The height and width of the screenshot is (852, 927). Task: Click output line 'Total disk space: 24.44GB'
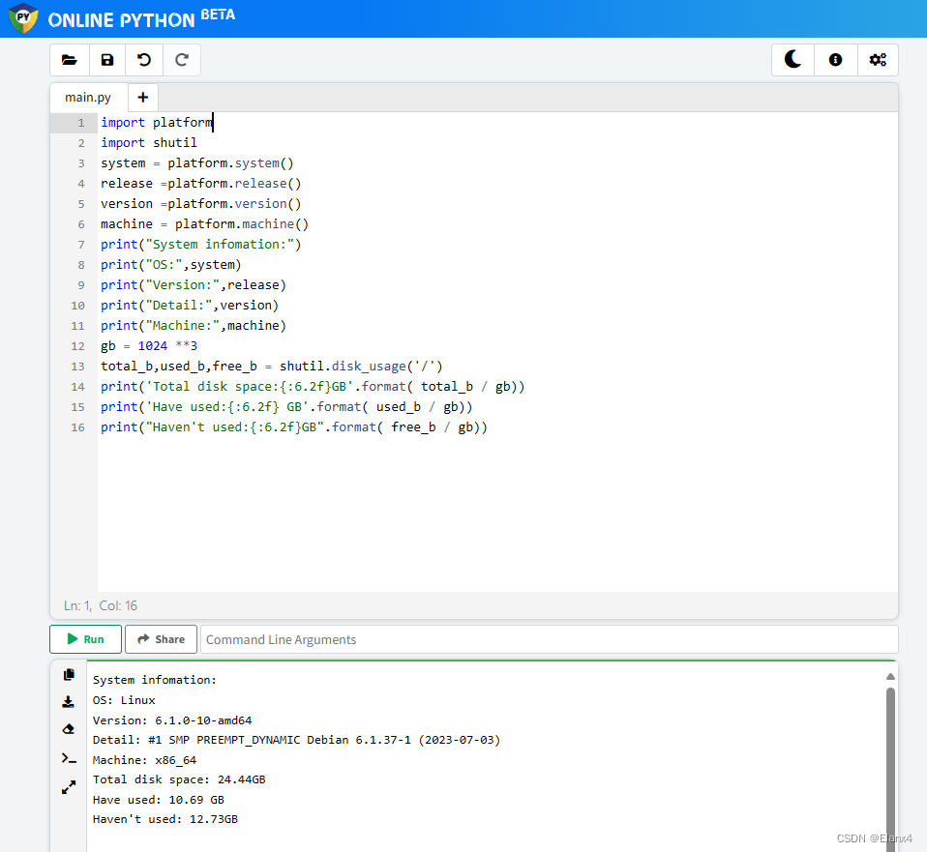(x=179, y=779)
